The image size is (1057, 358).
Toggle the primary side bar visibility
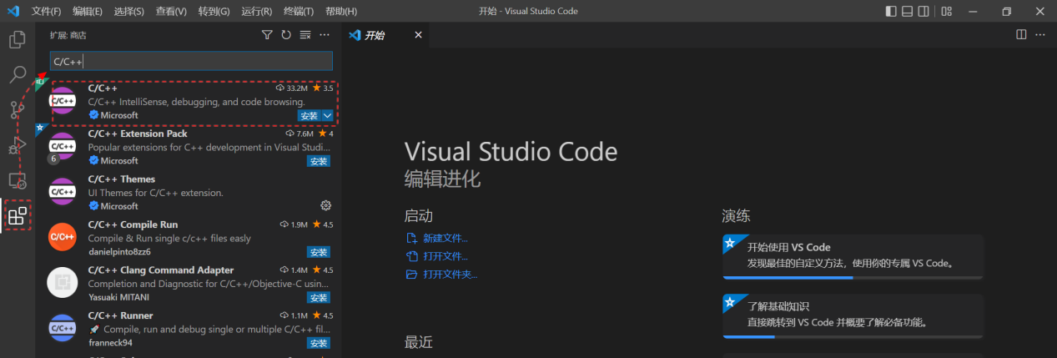click(892, 11)
